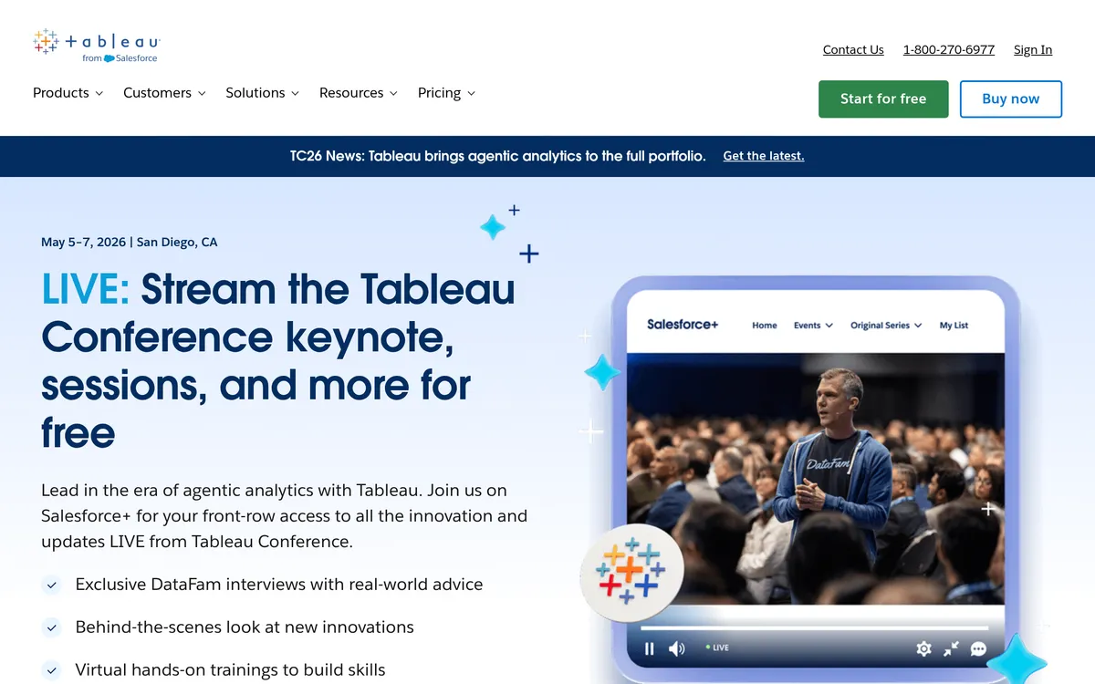Minimize video with collapse arrows icon

(x=951, y=648)
